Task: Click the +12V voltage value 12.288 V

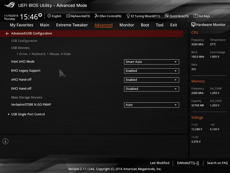Action: [x=196, y=129]
